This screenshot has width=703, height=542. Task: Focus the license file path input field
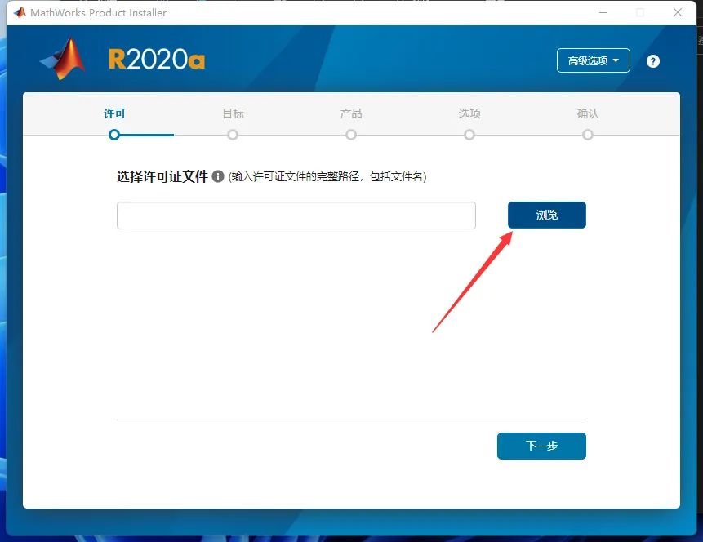pos(296,215)
